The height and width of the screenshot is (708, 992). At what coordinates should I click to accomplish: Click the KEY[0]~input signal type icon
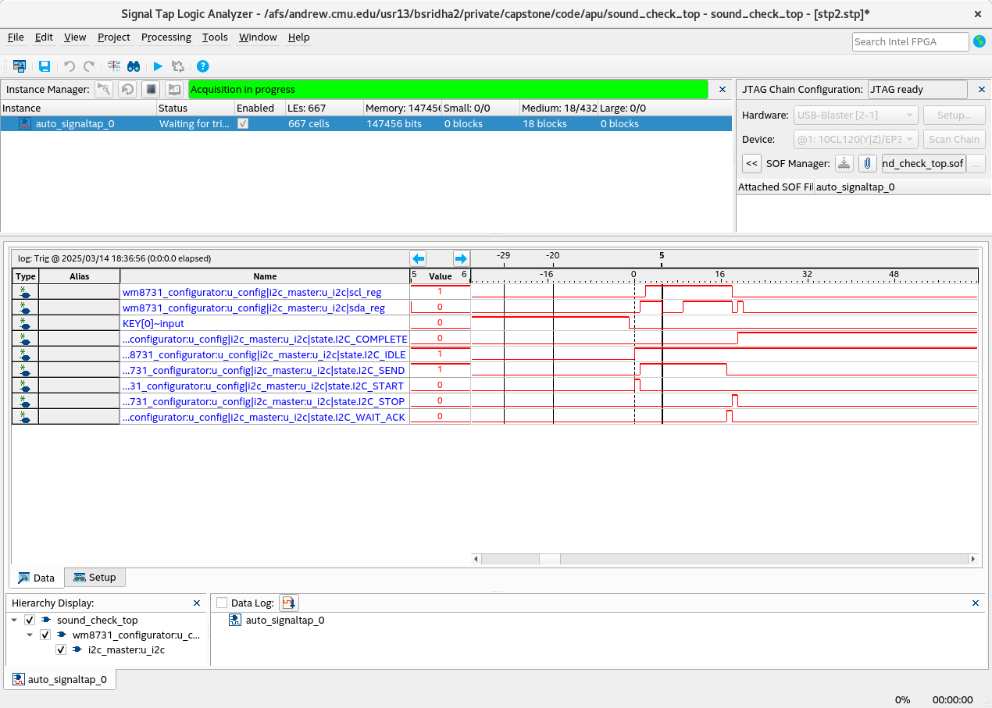point(26,323)
